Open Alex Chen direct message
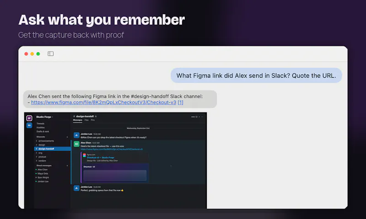Viewport: 366px width, 219px height. click(43, 170)
